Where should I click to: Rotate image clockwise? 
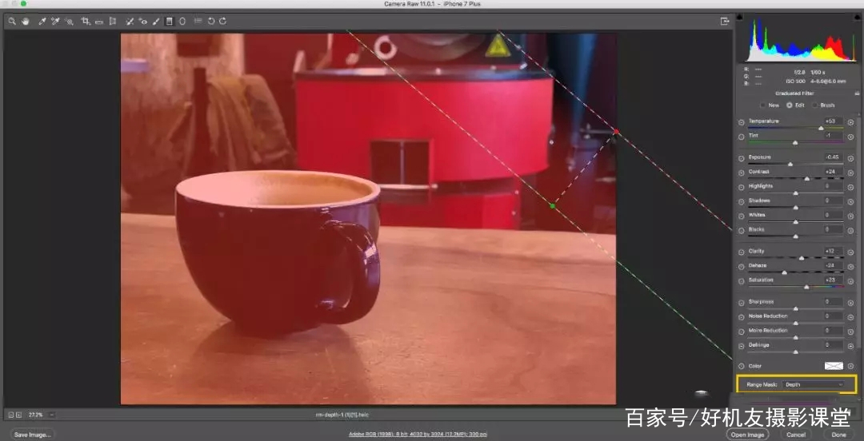pyautogui.click(x=222, y=21)
